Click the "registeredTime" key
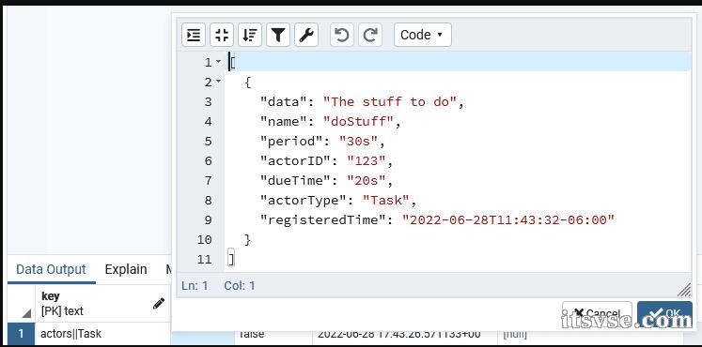Viewport: 702px width, 347px height. [x=322, y=219]
